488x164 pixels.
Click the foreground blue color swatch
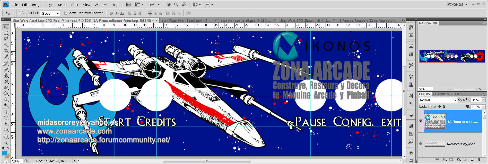point(4,153)
